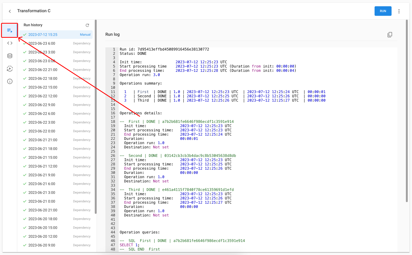412x255 pixels.
Task: Click the Run log heading
Action: coord(113,34)
